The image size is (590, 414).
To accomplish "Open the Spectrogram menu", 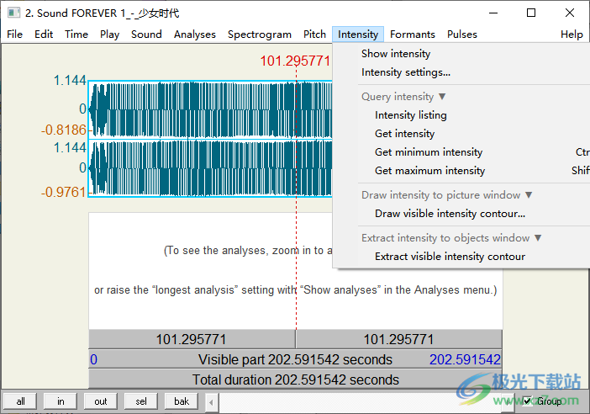I will pyautogui.click(x=259, y=34).
